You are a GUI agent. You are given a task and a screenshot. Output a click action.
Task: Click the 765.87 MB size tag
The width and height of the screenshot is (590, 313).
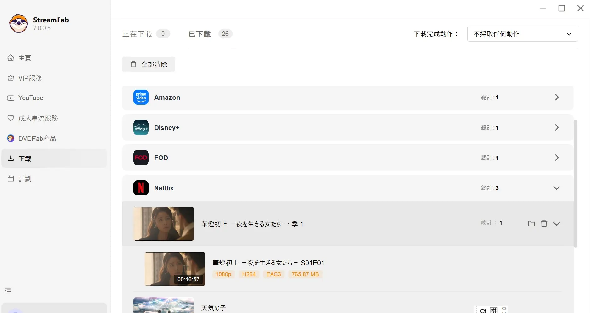305,274
